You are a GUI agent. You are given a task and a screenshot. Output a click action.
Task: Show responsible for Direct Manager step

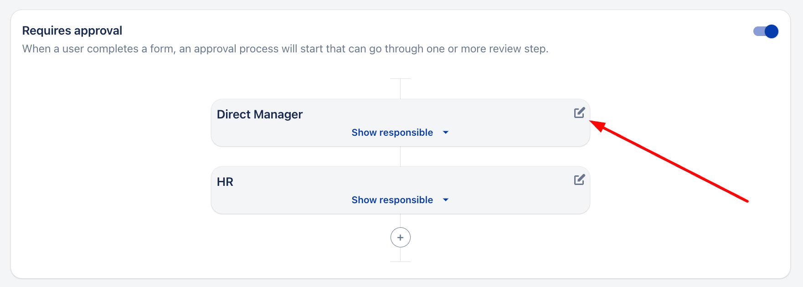coord(392,133)
